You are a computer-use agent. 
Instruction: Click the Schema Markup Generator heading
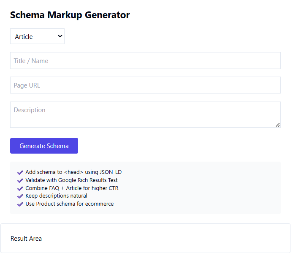point(70,15)
